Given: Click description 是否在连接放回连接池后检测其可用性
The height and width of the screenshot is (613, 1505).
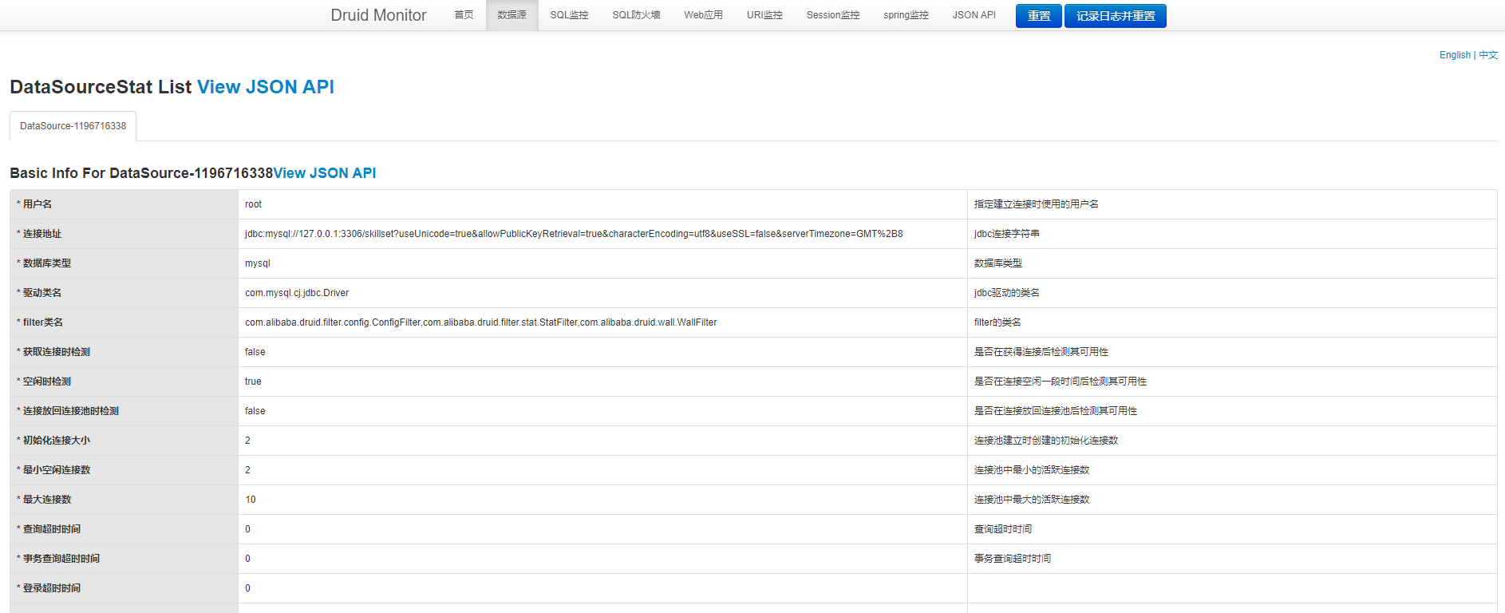Looking at the screenshot, I should point(1056,411).
